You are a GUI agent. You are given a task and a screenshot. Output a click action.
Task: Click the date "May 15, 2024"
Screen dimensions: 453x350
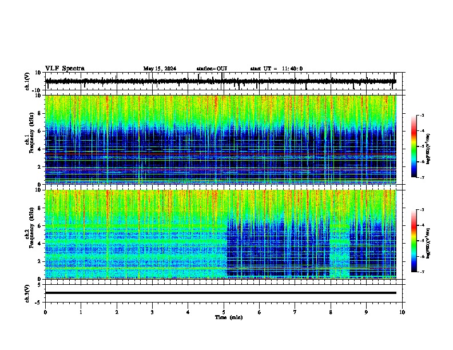click(x=160, y=69)
